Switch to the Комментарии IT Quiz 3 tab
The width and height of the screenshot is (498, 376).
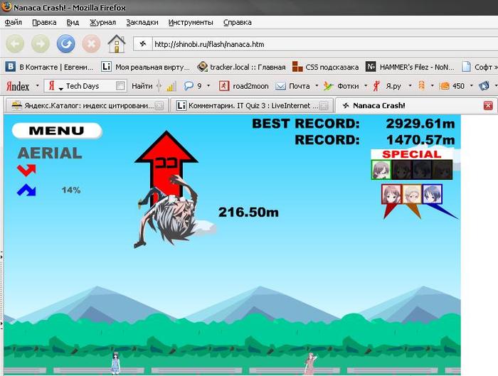[252, 106]
